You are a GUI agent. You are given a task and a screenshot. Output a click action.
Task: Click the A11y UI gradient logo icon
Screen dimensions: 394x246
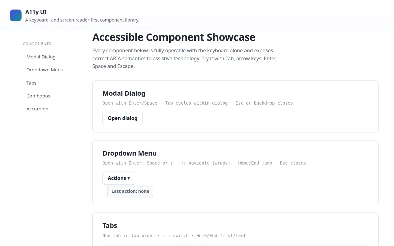click(x=16, y=15)
